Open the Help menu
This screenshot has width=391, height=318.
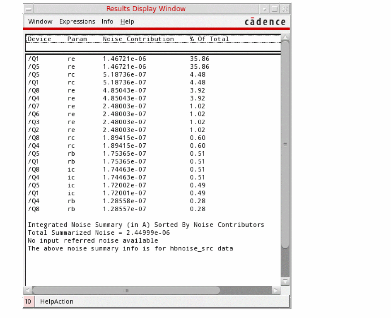tap(127, 22)
